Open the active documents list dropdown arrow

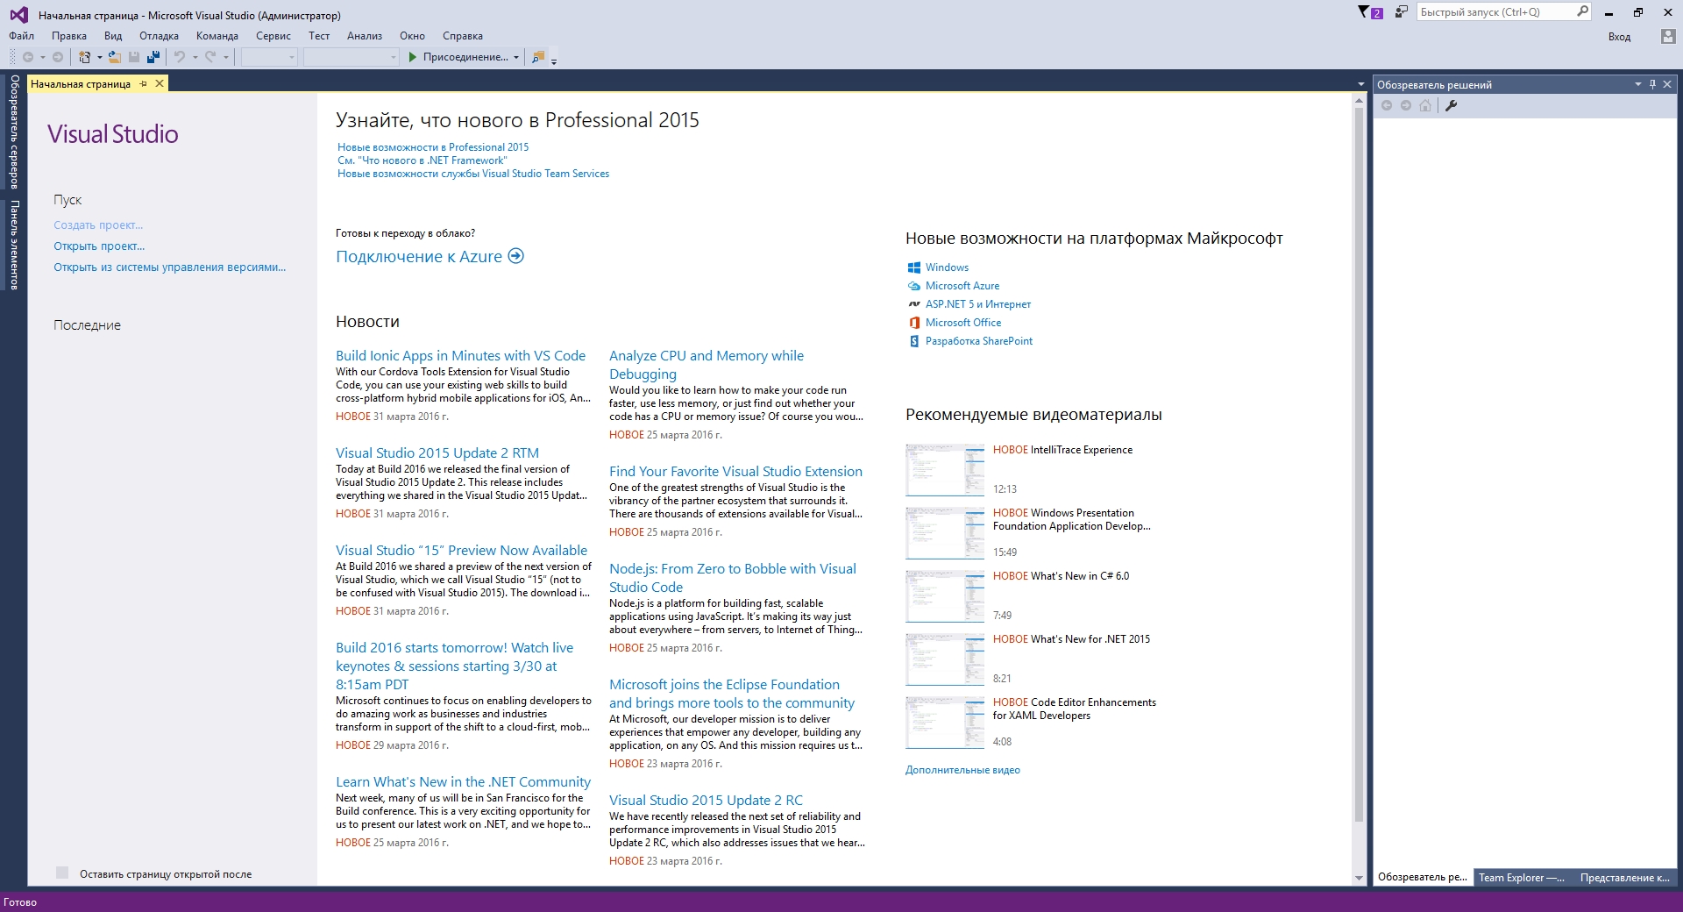[1360, 84]
